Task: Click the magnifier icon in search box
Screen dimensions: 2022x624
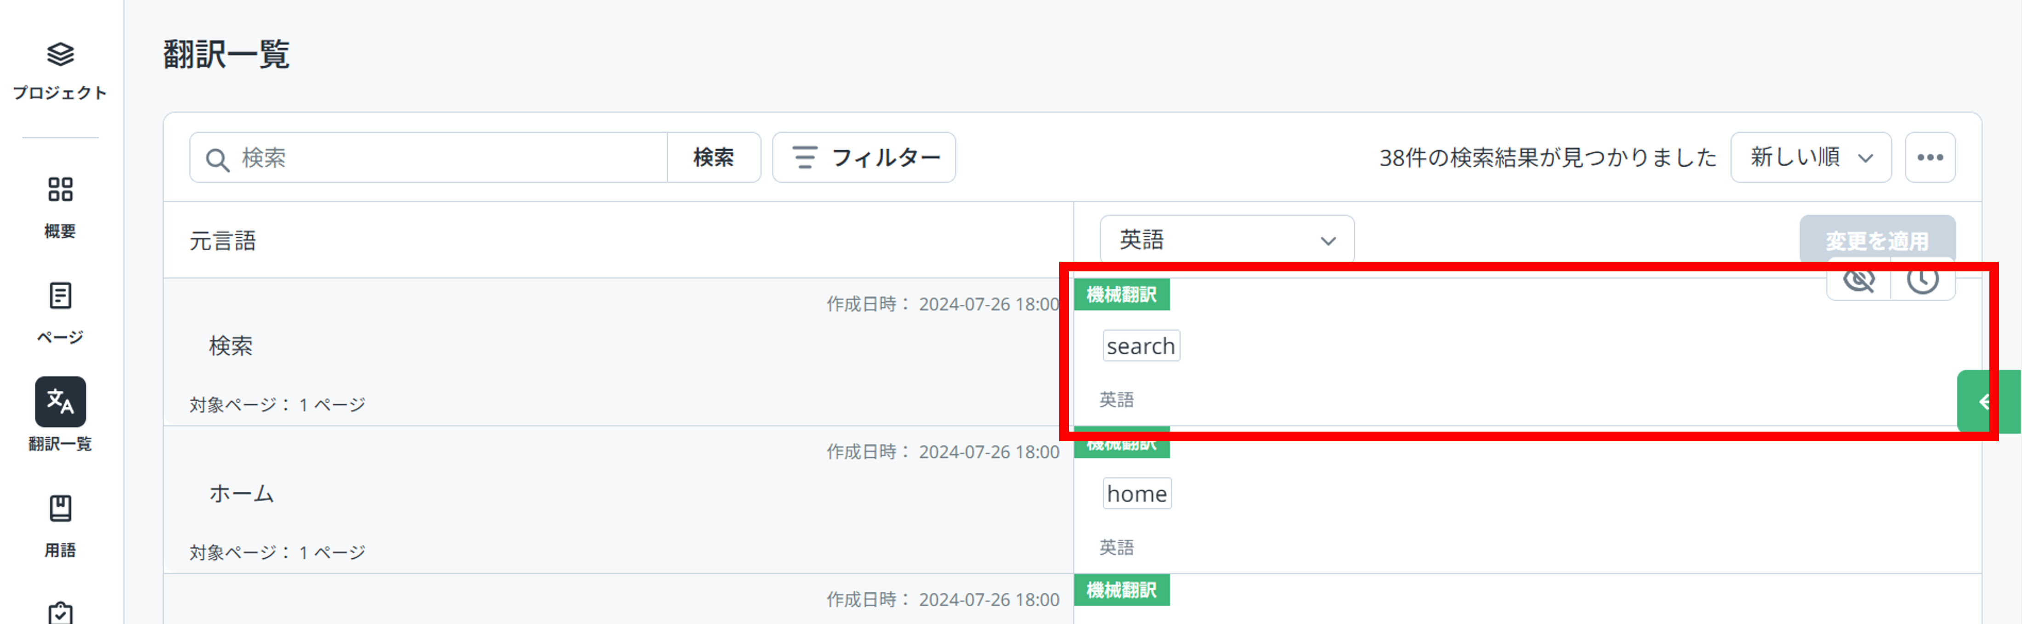Action: pos(216,159)
